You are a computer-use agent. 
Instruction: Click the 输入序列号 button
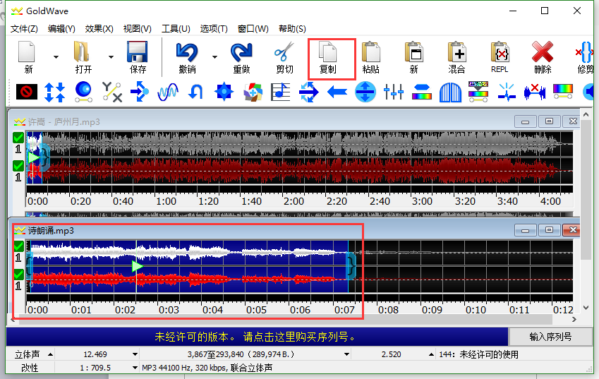(x=550, y=337)
